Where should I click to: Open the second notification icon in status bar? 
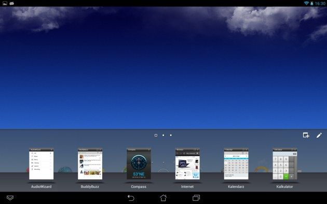(x=11, y=3)
